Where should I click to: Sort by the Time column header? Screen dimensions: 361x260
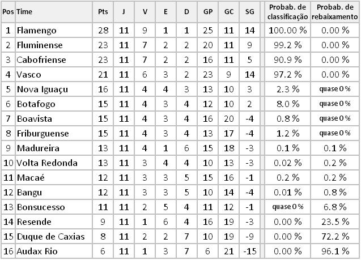tap(24, 11)
